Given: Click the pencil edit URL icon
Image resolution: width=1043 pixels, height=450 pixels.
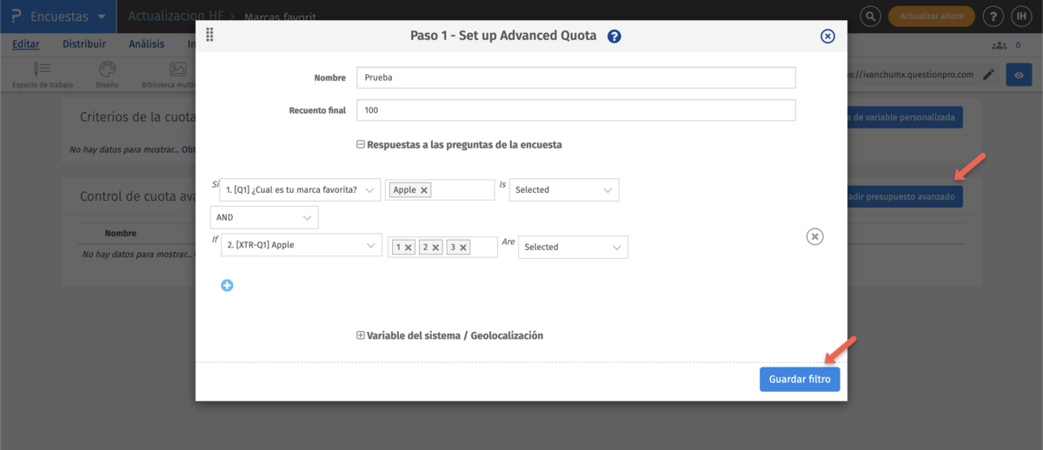Looking at the screenshot, I should 988,75.
